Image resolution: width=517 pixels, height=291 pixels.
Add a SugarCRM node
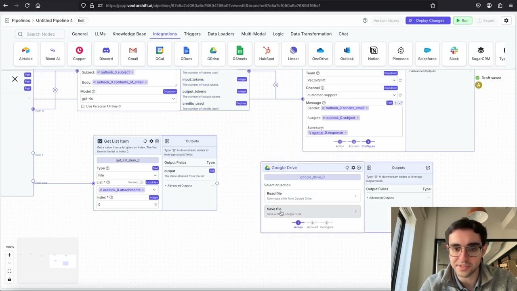(x=481, y=54)
